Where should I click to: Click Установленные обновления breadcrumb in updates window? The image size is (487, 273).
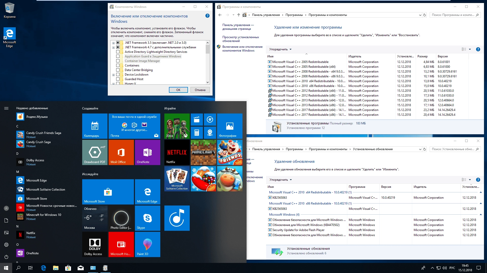(373, 149)
